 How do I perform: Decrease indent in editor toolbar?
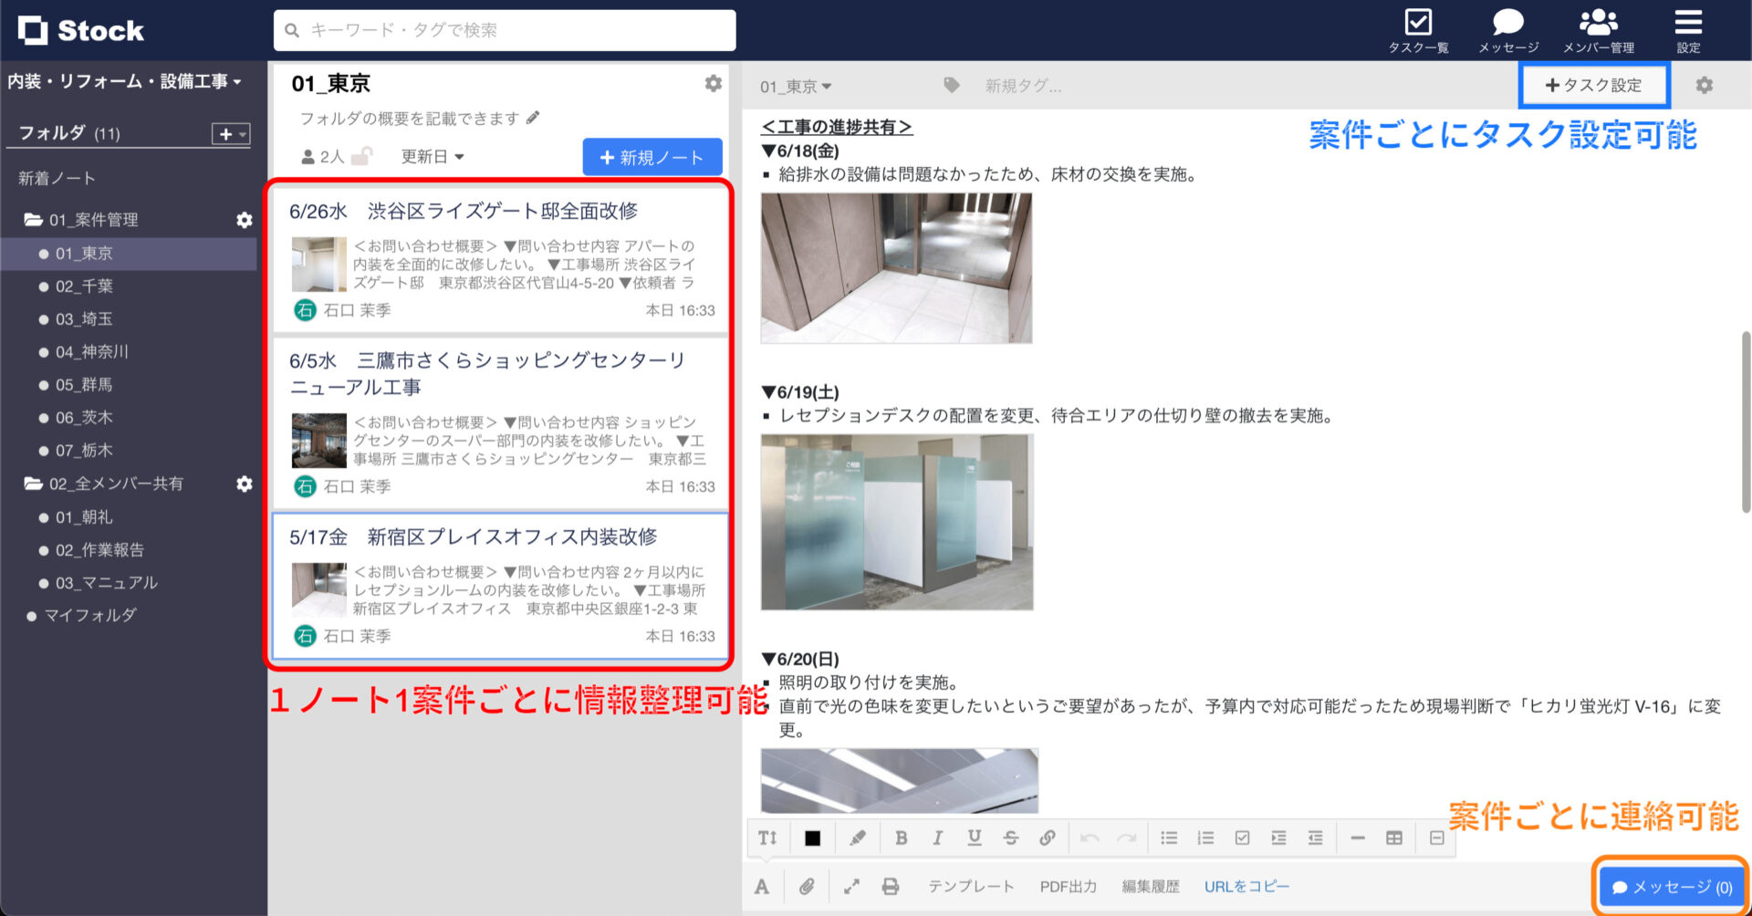[1315, 838]
